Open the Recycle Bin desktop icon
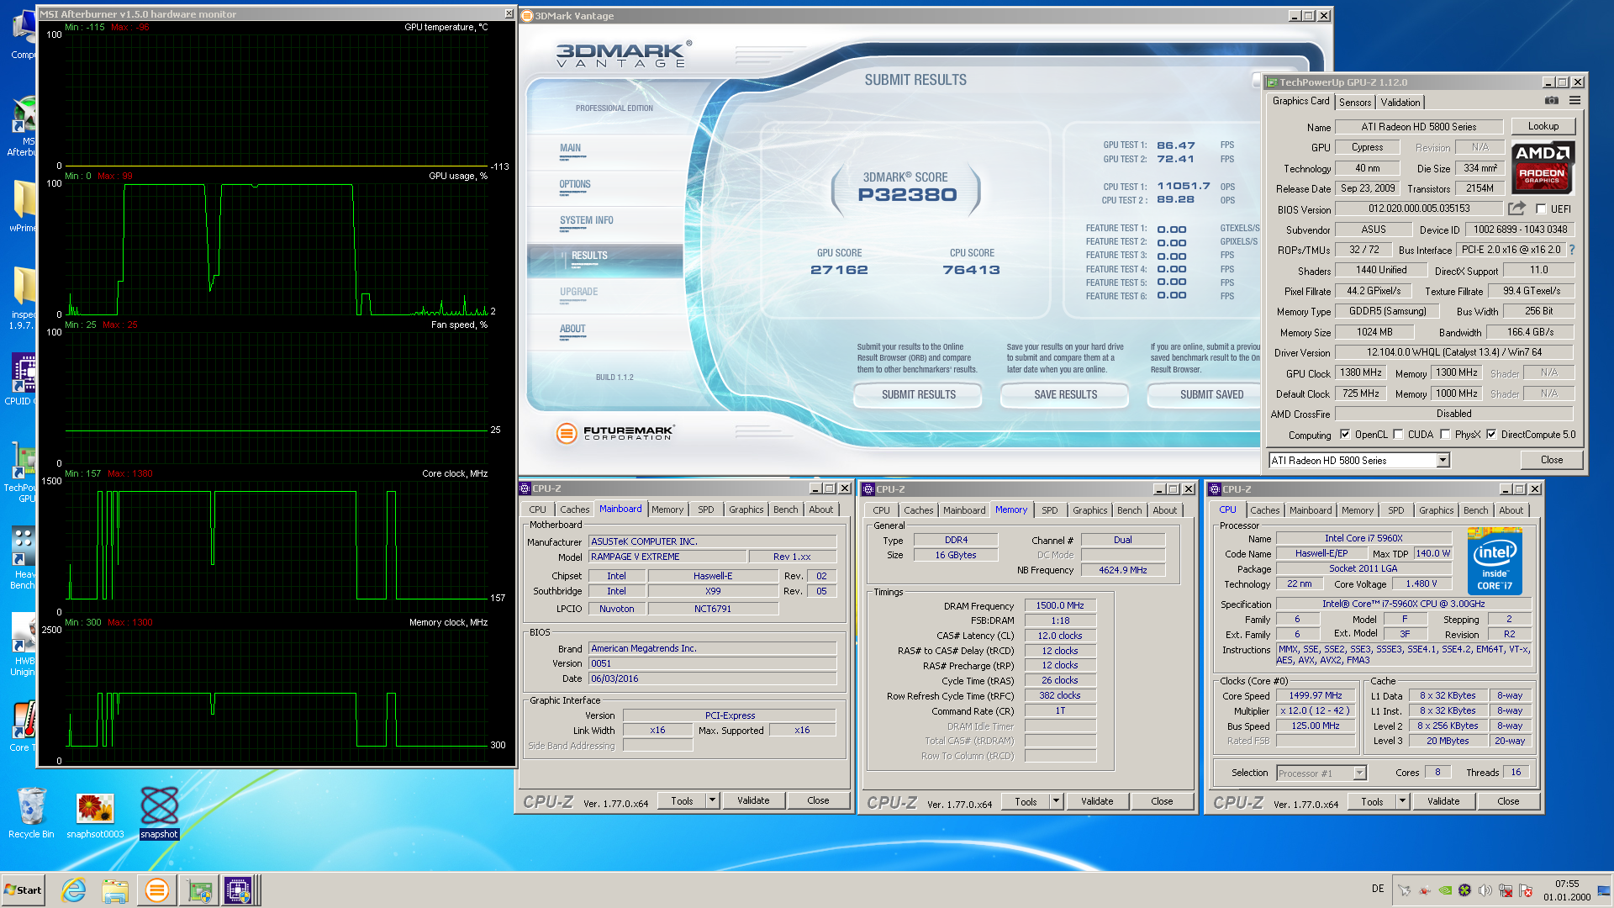1614x908 pixels. tap(31, 813)
